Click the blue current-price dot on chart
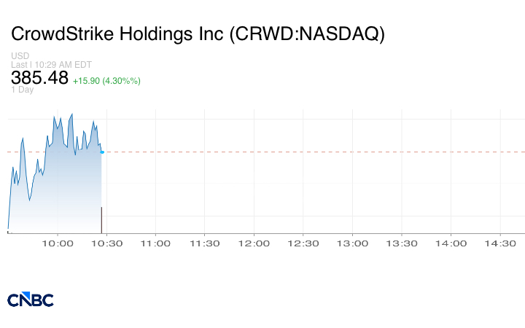 pyautogui.click(x=102, y=152)
